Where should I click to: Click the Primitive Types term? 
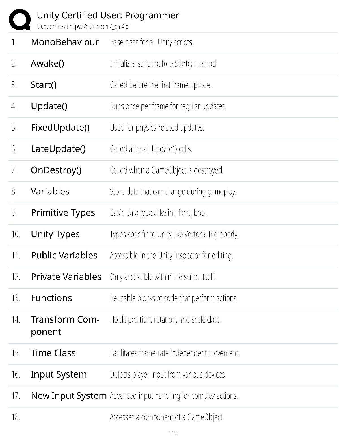coord(63,213)
